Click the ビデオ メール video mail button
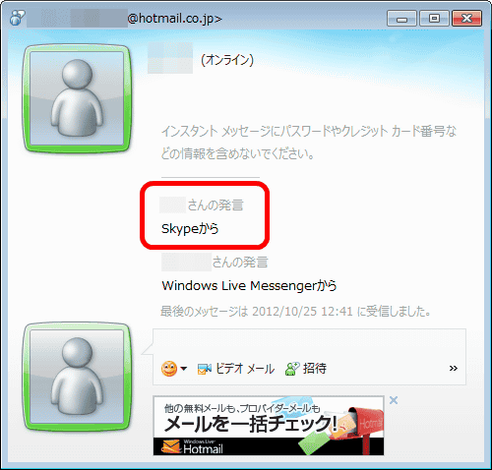 [x=236, y=369]
